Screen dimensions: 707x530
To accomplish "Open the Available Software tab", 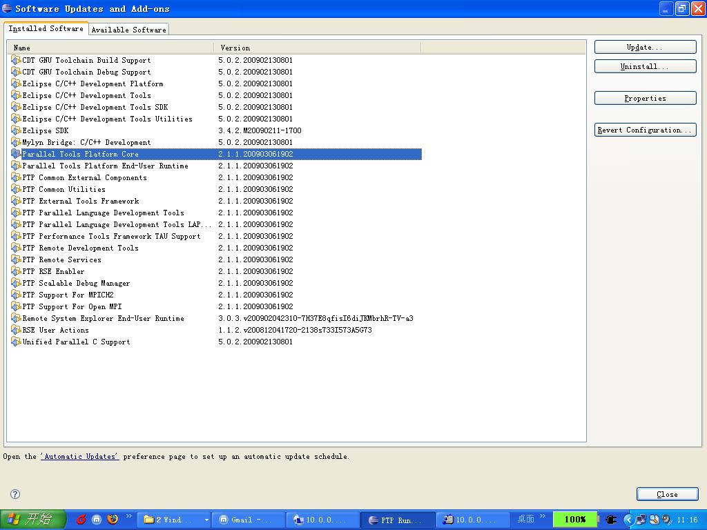I will (128, 29).
